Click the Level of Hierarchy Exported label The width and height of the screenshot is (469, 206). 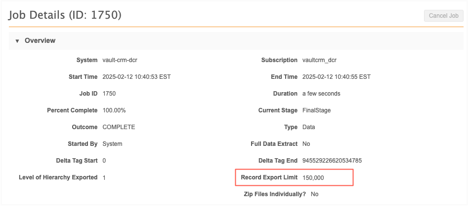58,177
